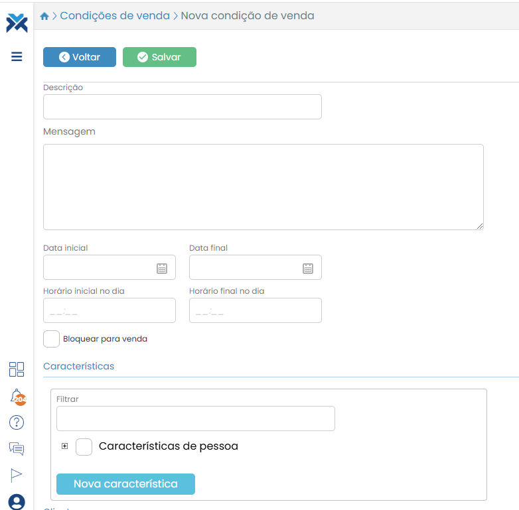
Task: Open the help question mark icon
Action: click(x=17, y=422)
